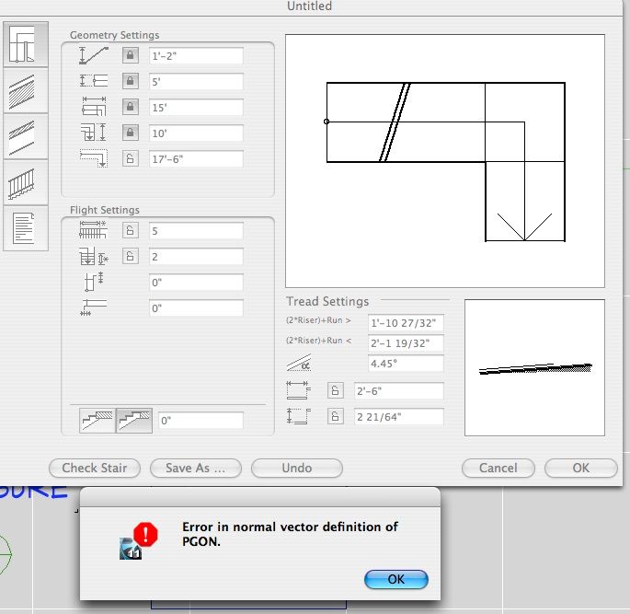Toggle lock for 15' stair length
Image resolution: width=630 pixels, height=614 pixels.
(x=131, y=107)
